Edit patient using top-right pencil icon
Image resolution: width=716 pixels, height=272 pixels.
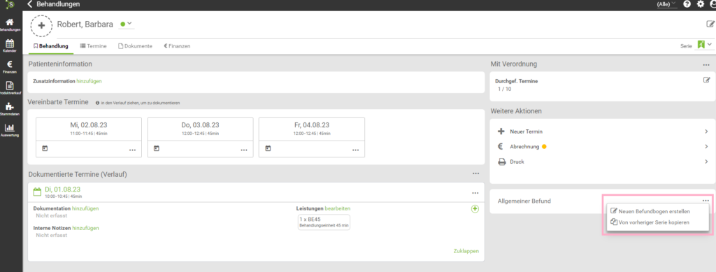click(x=710, y=24)
